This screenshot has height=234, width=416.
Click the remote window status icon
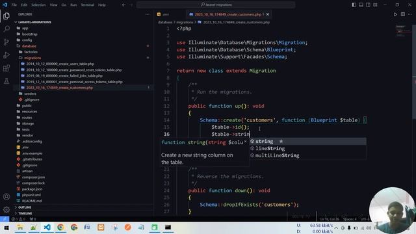(5, 219)
